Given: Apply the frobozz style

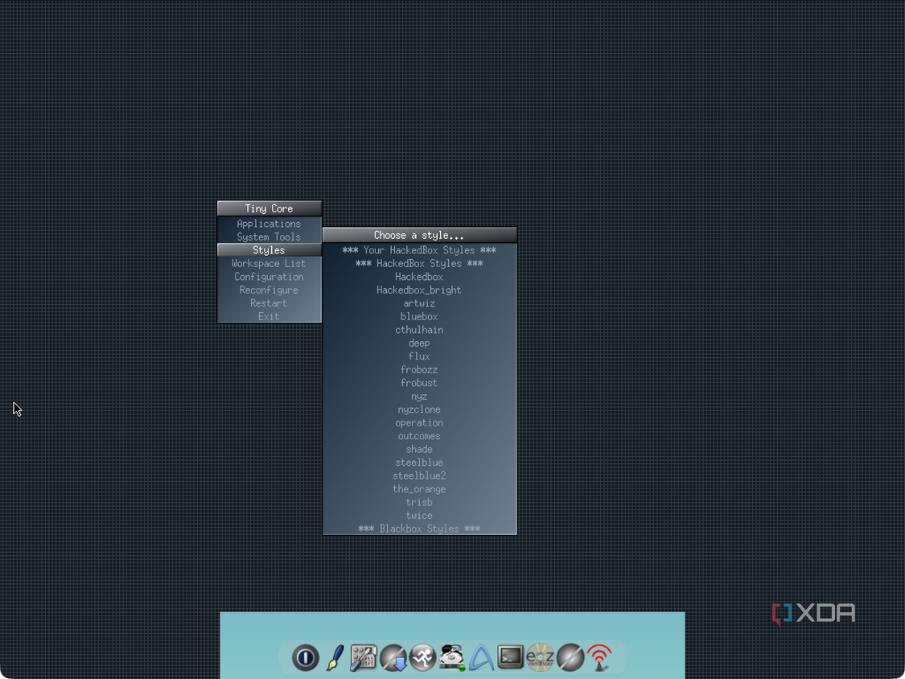Looking at the screenshot, I should pyautogui.click(x=420, y=369).
